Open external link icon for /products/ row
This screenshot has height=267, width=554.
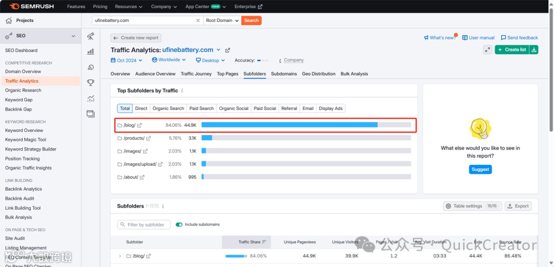[148, 138]
